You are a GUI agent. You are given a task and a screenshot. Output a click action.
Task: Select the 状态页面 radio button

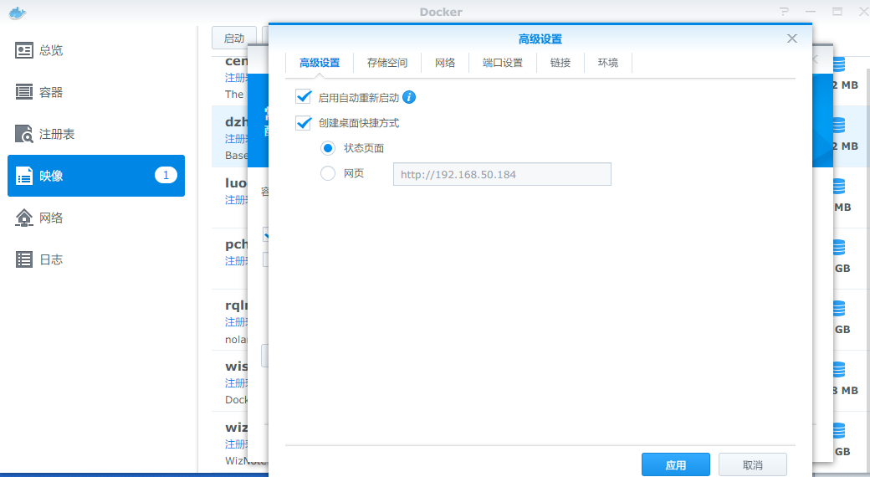pyautogui.click(x=329, y=148)
